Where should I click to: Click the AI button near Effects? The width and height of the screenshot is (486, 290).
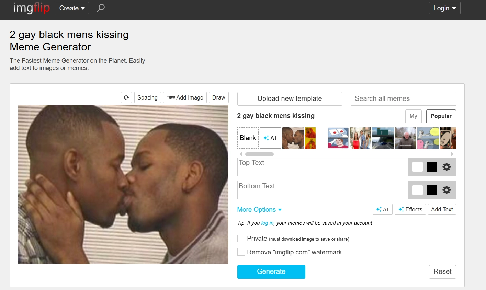(x=382, y=209)
